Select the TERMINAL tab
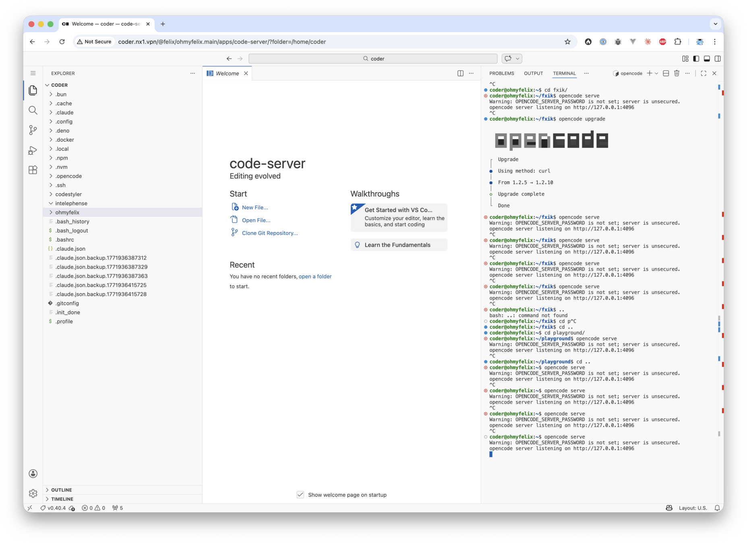Image resolution: width=747 pixels, height=543 pixels. [x=564, y=73]
